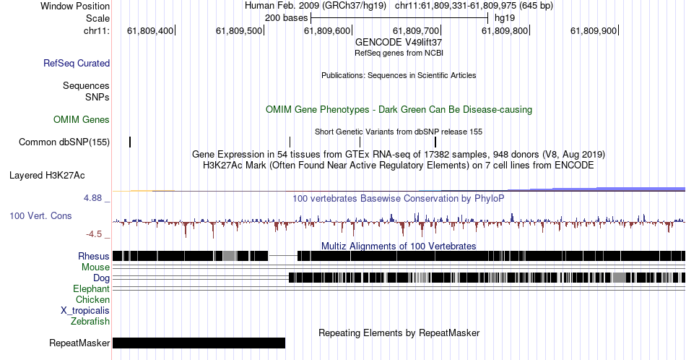This screenshot has height=360, width=686.
Task: Click 100 vertebrates Basewise Conservation by PhyloP title
Action: point(398,198)
